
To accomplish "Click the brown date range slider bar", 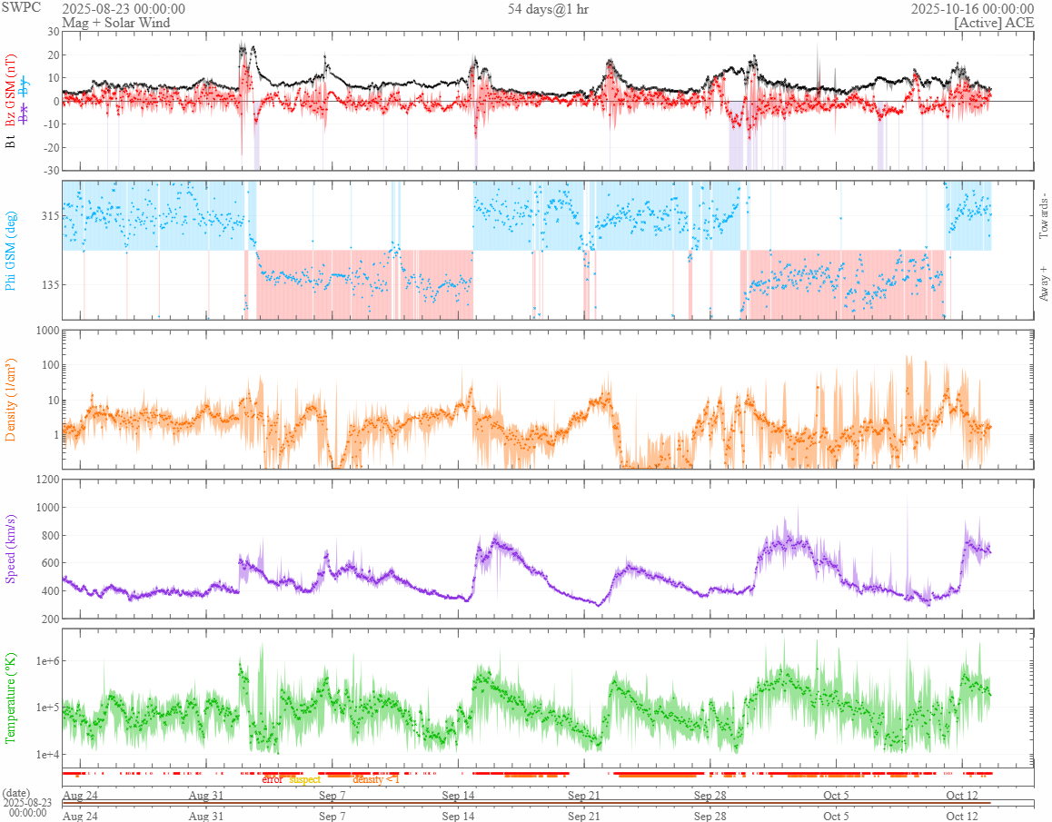I will click(x=527, y=803).
